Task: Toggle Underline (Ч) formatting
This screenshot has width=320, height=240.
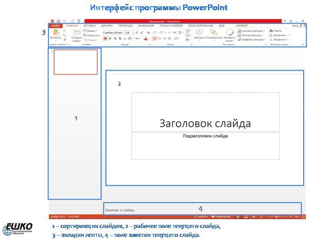Action: tap(115, 38)
